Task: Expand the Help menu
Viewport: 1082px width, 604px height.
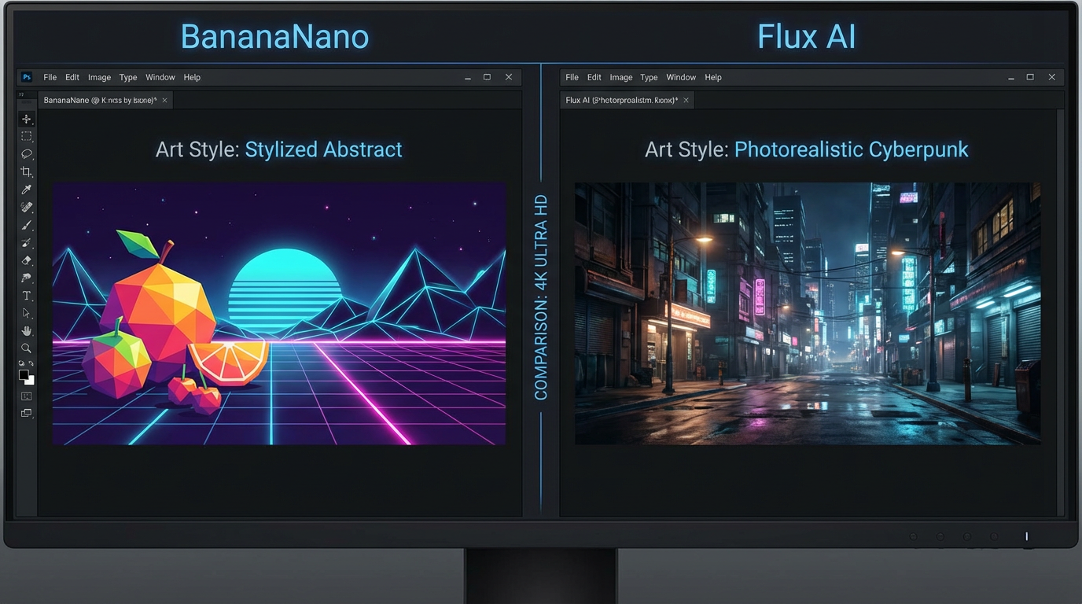Action: click(191, 77)
